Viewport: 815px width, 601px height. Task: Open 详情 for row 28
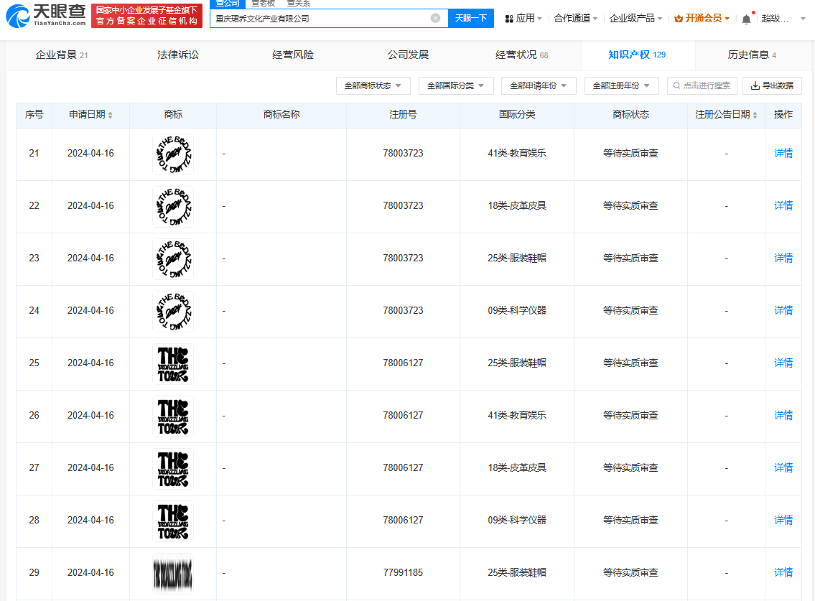click(x=783, y=521)
